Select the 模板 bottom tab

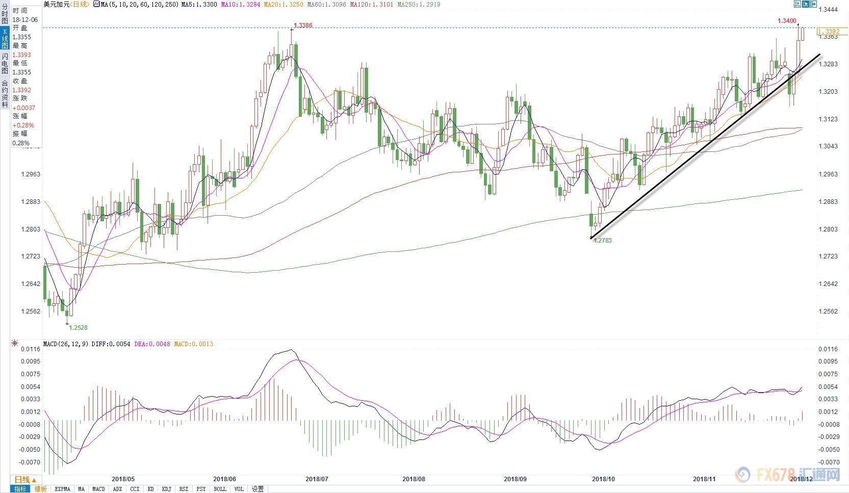tap(41, 489)
